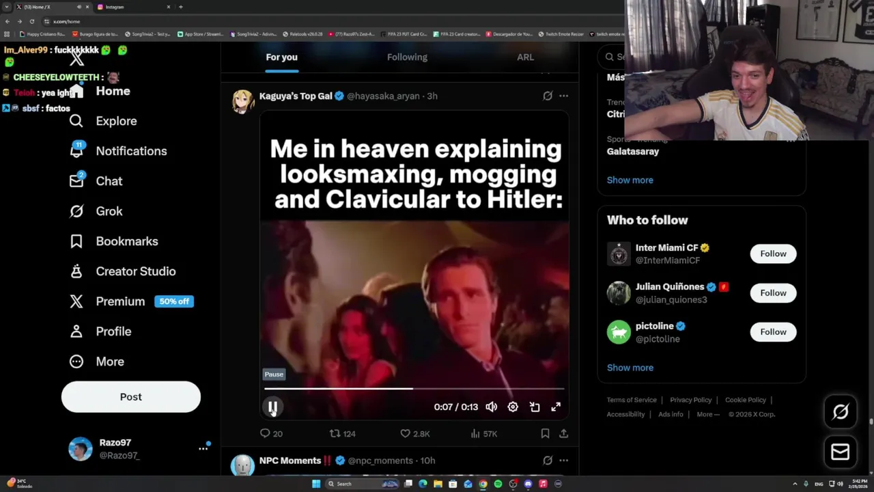Open Privacy Policy link

point(690,400)
